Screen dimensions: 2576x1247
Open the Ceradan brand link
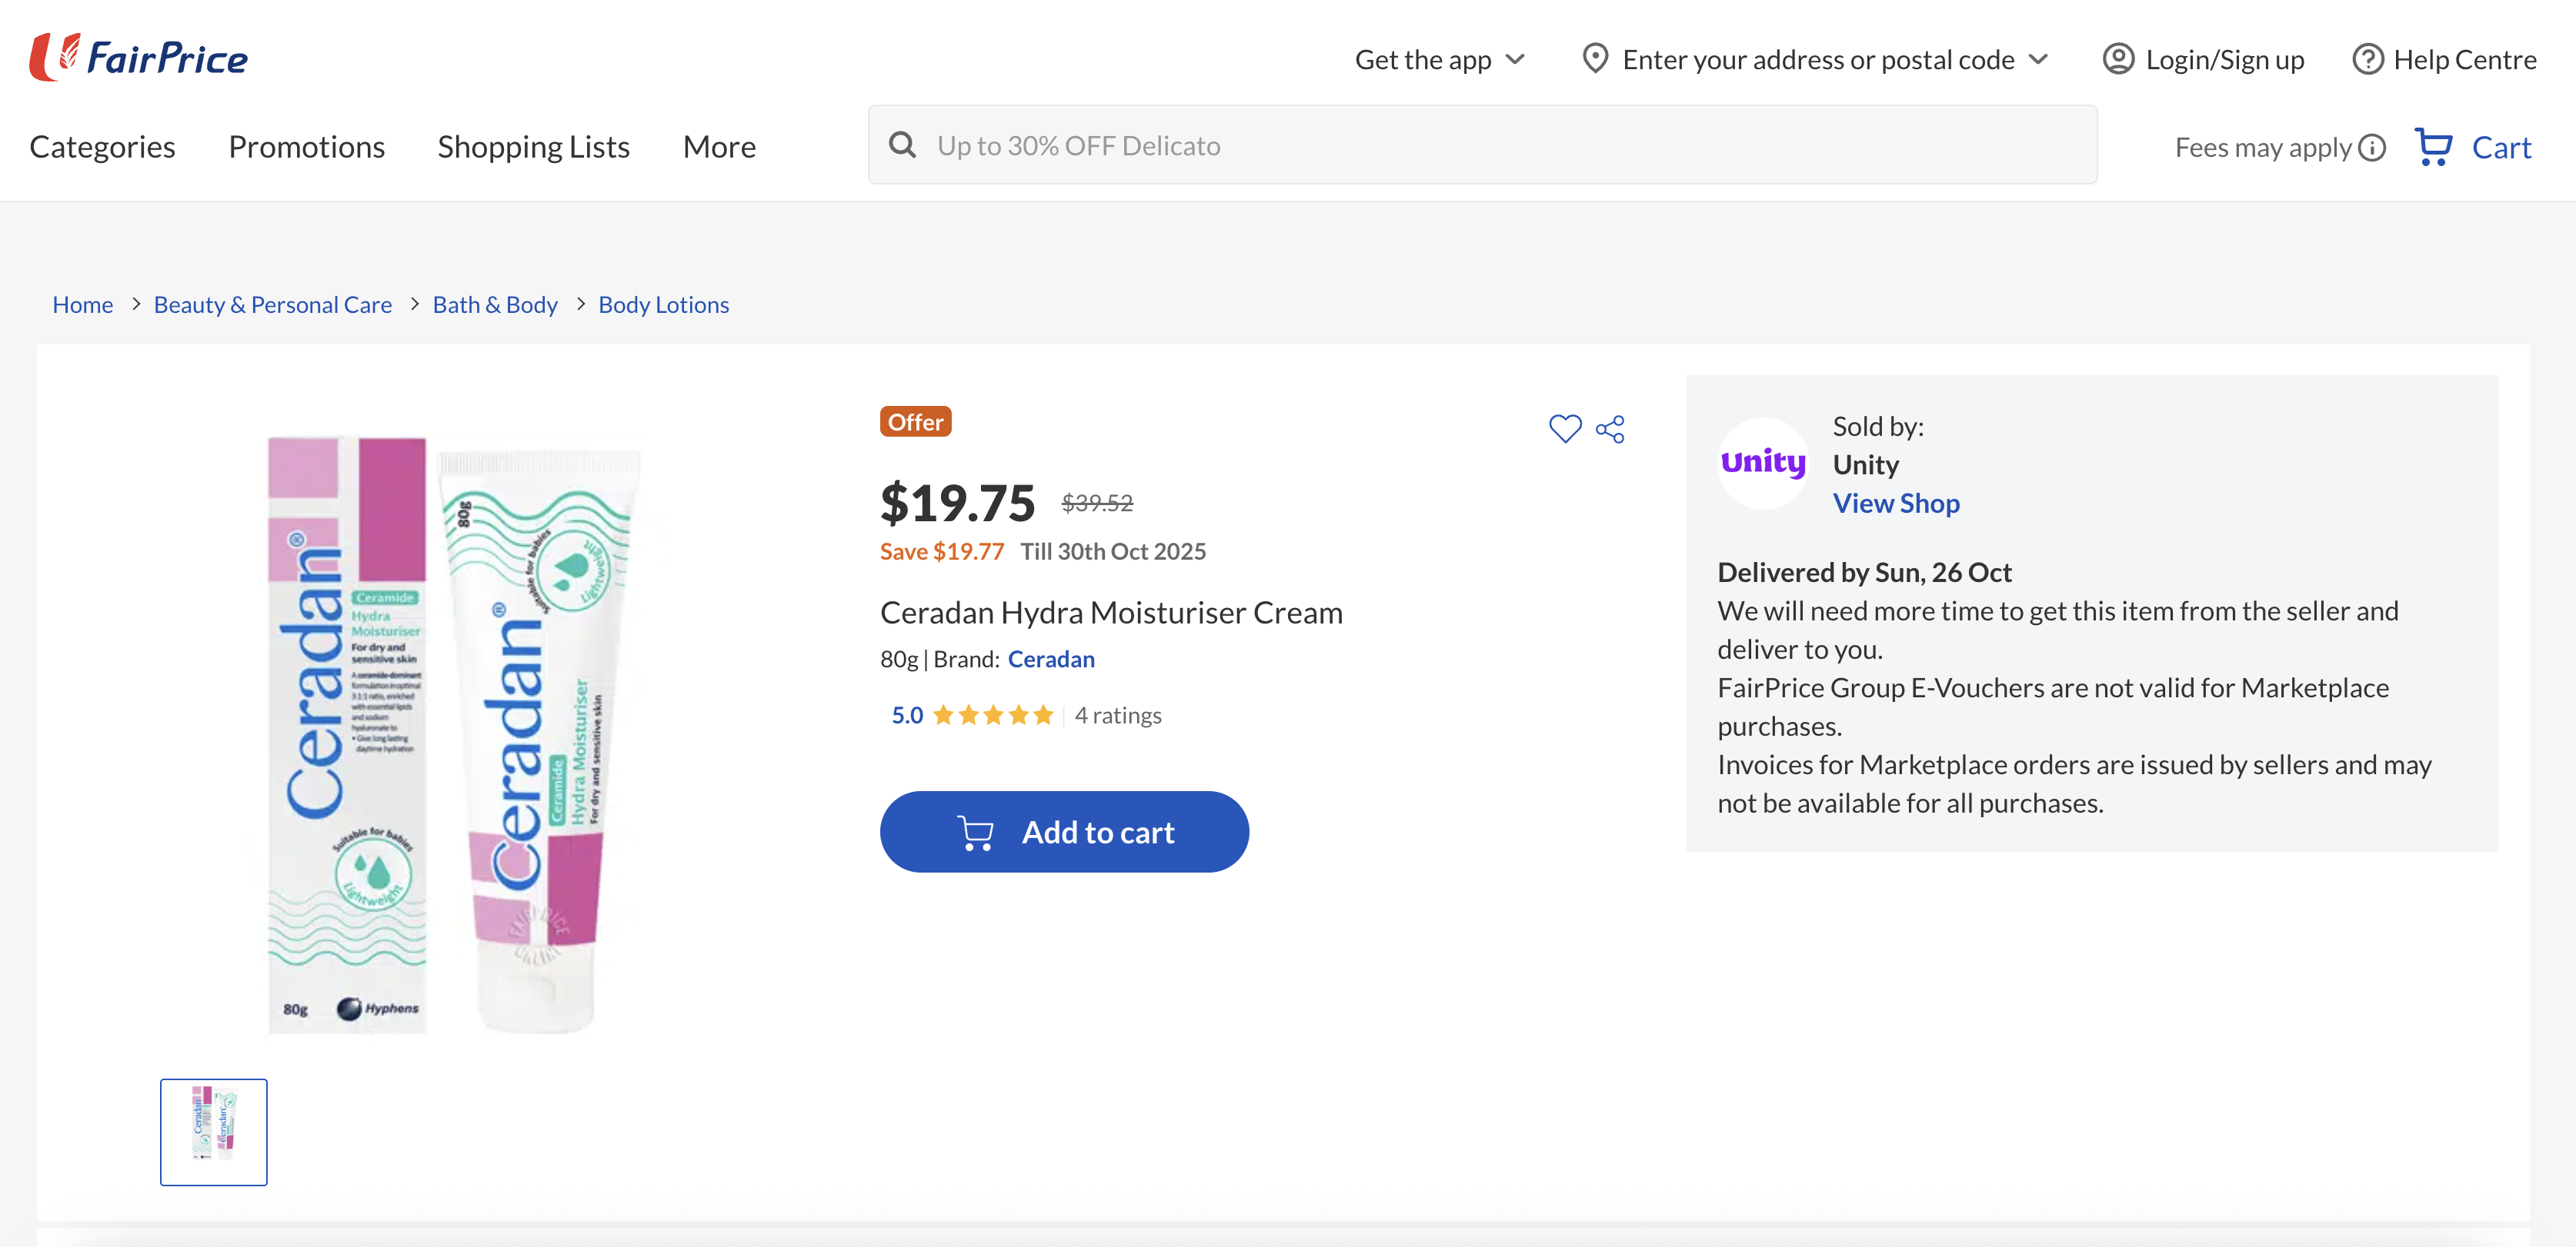(1050, 660)
